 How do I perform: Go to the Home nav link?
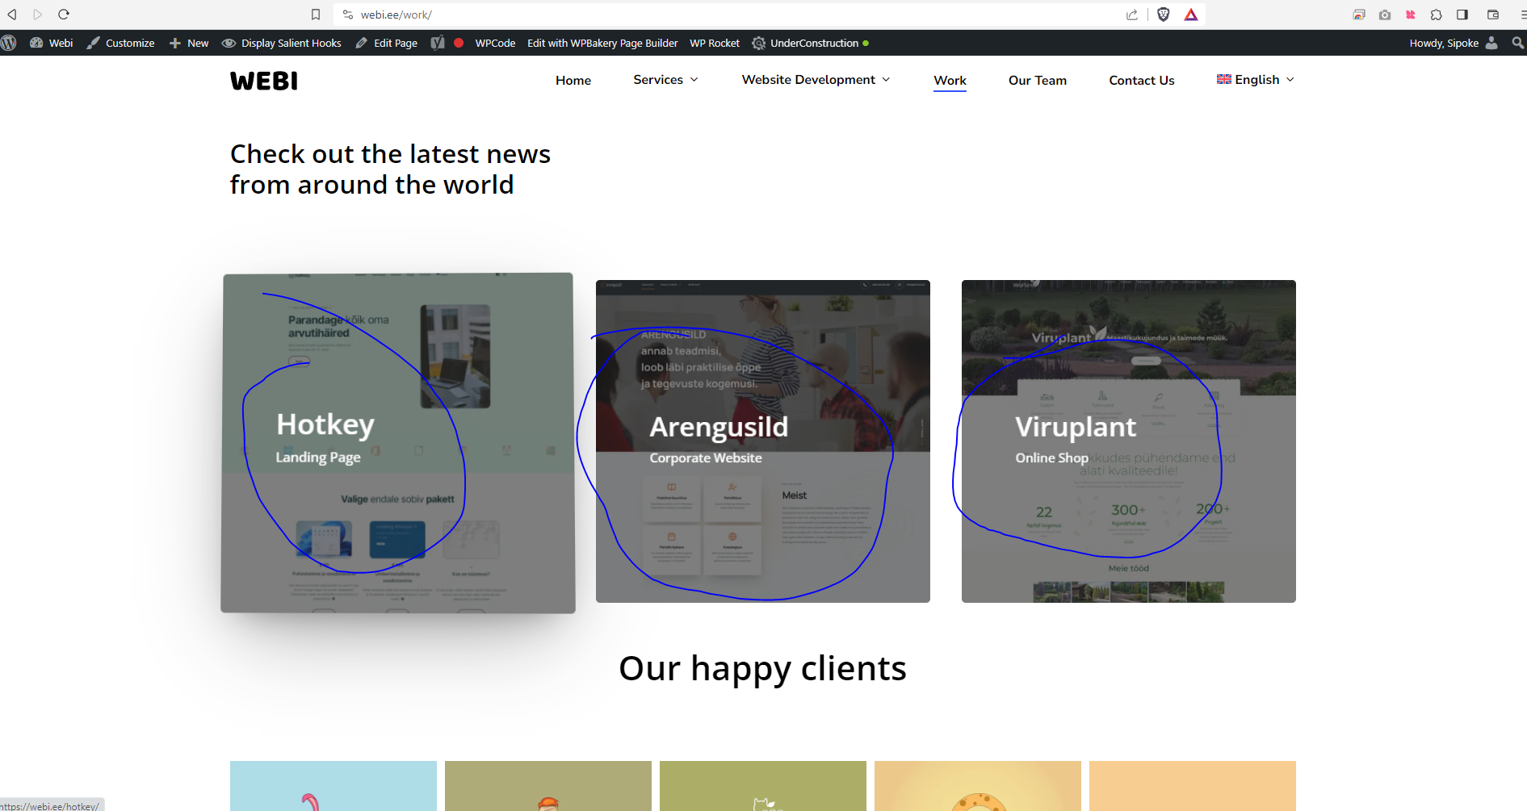[x=573, y=80]
